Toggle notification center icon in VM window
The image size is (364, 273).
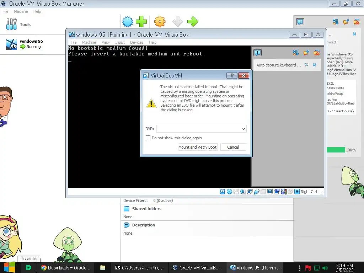tap(257, 53)
